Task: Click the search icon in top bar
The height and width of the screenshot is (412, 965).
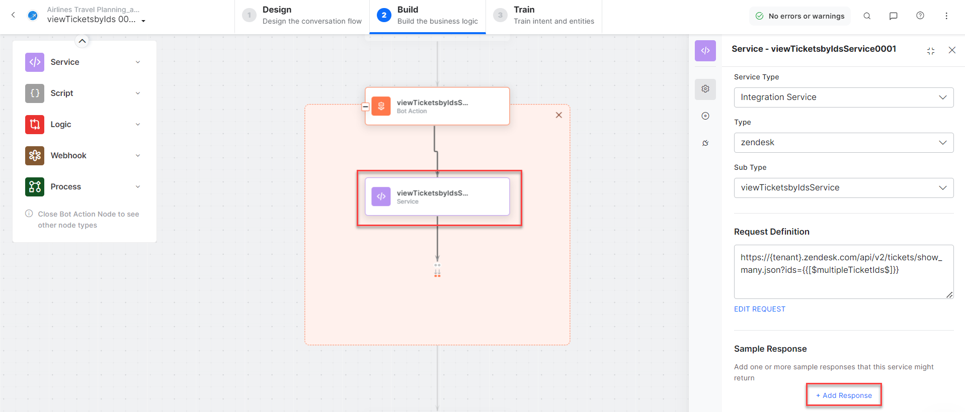Action: [x=867, y=16]
